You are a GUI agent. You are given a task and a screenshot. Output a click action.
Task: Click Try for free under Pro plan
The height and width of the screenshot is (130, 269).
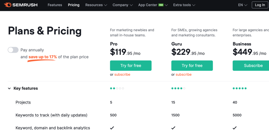131,66
